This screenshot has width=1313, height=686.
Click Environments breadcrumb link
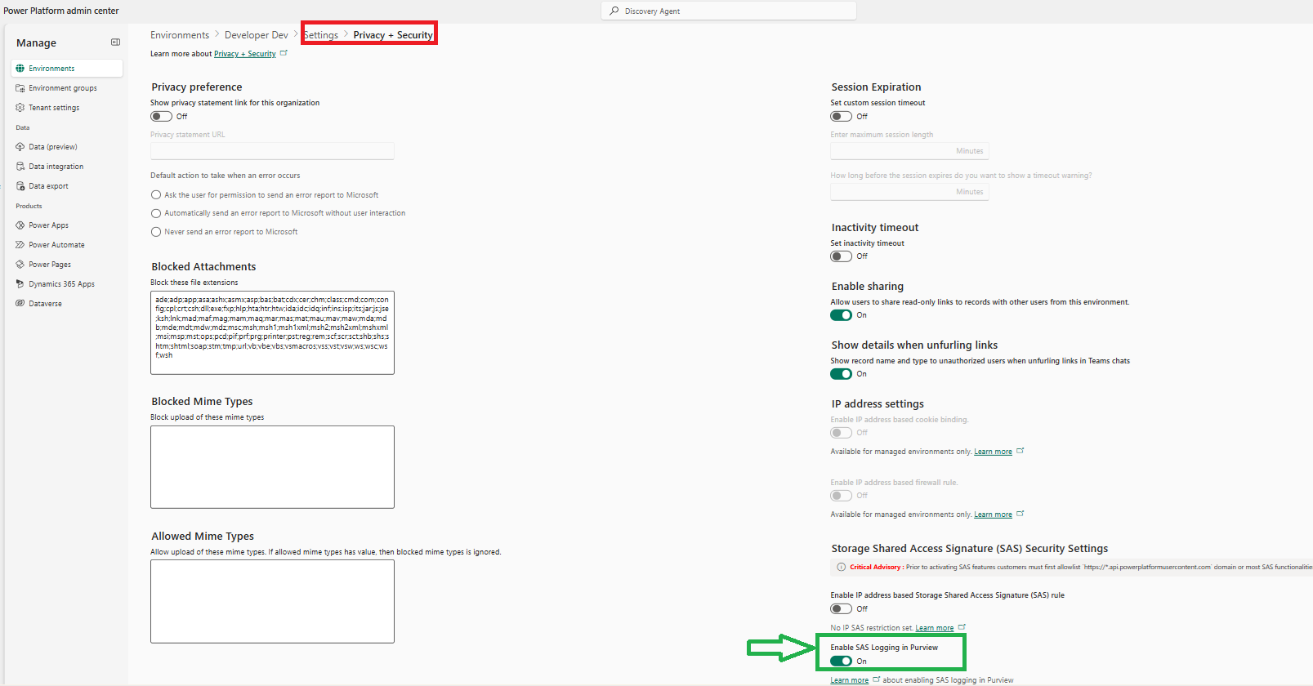click(180, 35)
